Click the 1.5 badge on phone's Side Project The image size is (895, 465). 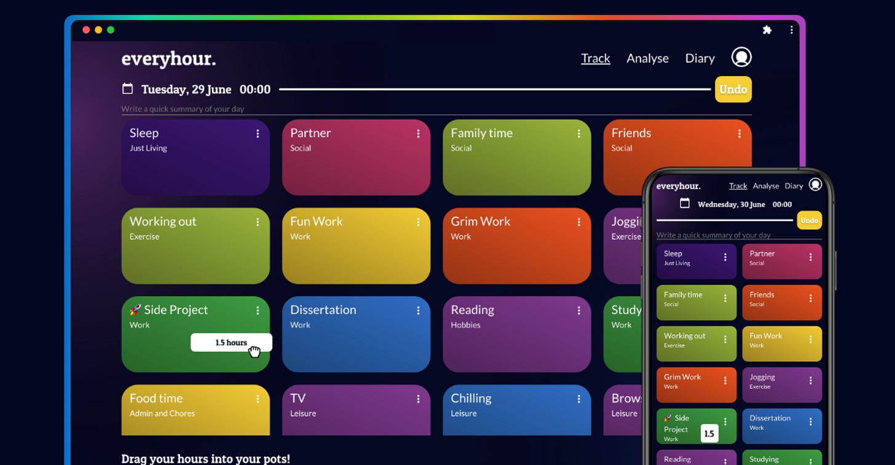coord(709,434)
